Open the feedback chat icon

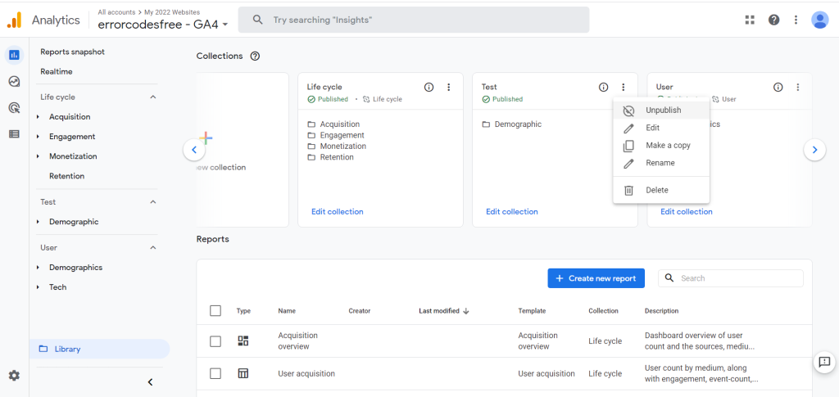pyautogui.click(x=824, y=362)
